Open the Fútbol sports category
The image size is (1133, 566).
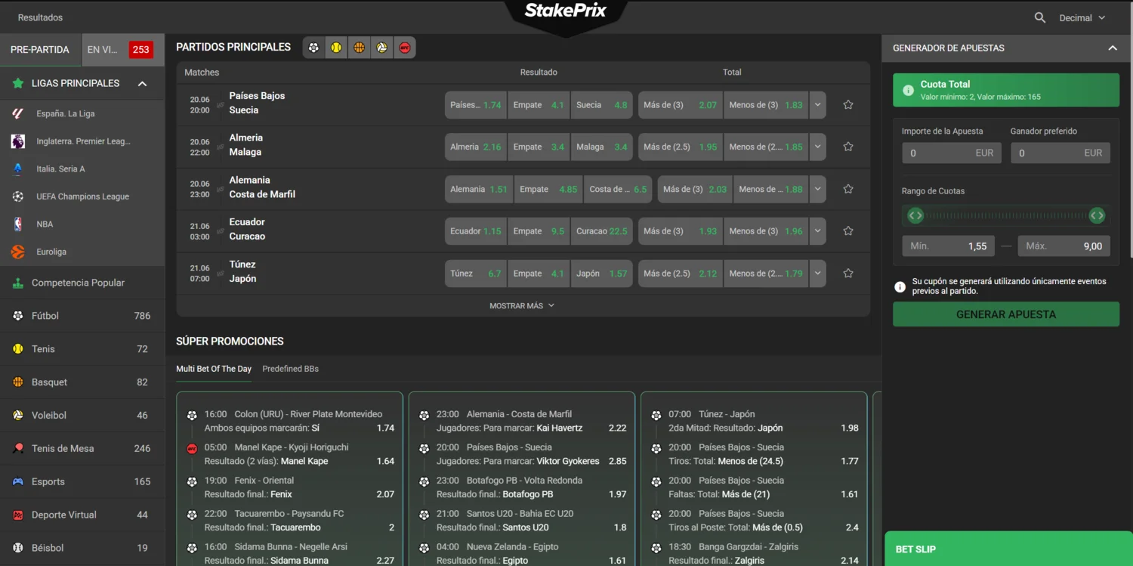(x=82, y=316)
